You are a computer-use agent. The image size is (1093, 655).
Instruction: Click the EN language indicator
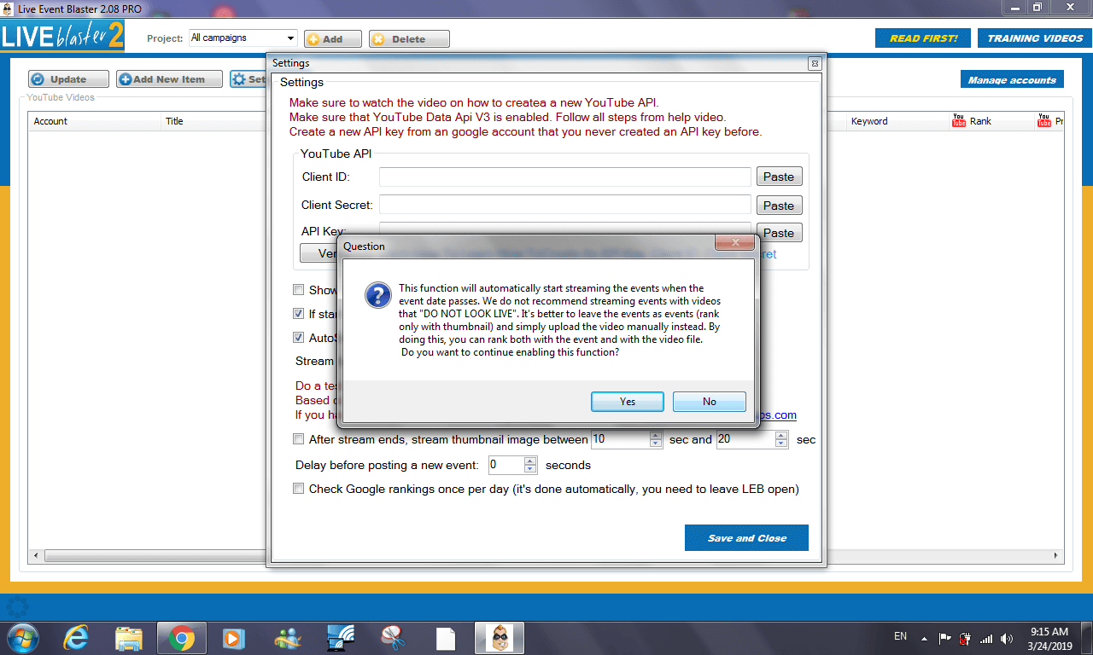tap(900, 636)
